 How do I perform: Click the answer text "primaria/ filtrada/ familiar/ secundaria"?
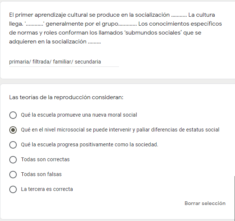55,62
